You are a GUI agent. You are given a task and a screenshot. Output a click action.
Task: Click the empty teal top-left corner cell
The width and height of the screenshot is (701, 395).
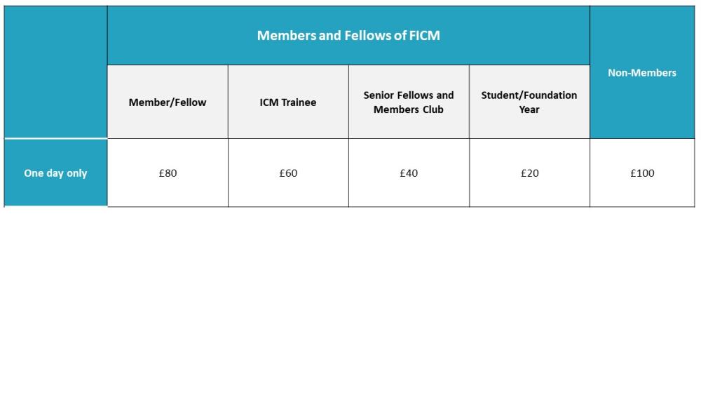tap(55, 72)
